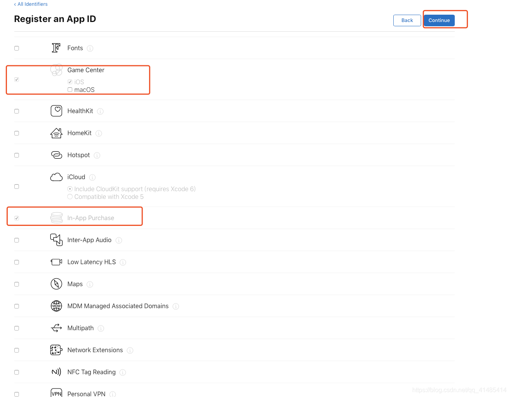Image resolution: width=510 pixels, height=397 pixels.
Task: Select Include CloudKit support radio option
Action: [70, 189]
